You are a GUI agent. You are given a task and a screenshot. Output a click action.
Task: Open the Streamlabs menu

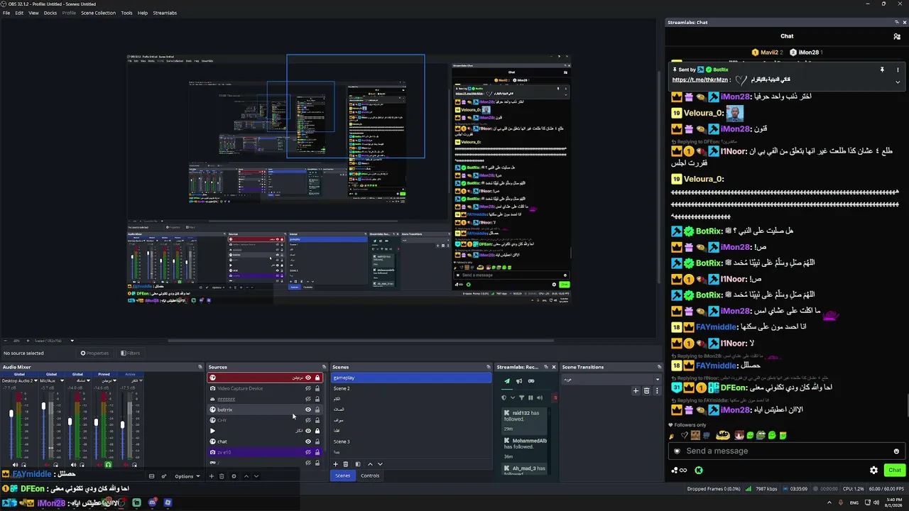point(165,13)
